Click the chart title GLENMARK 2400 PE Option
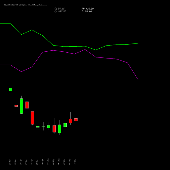Image resolution: width=170 pixels, height=170 pixels. [15, 5]
